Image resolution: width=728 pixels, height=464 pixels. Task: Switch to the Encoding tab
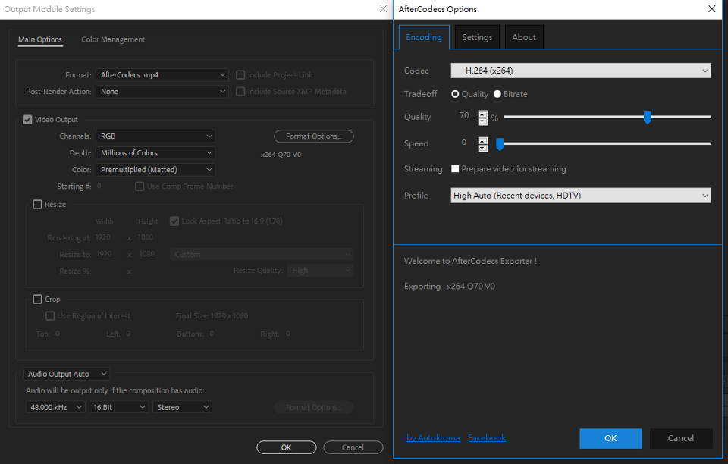[x=424, y=37]
